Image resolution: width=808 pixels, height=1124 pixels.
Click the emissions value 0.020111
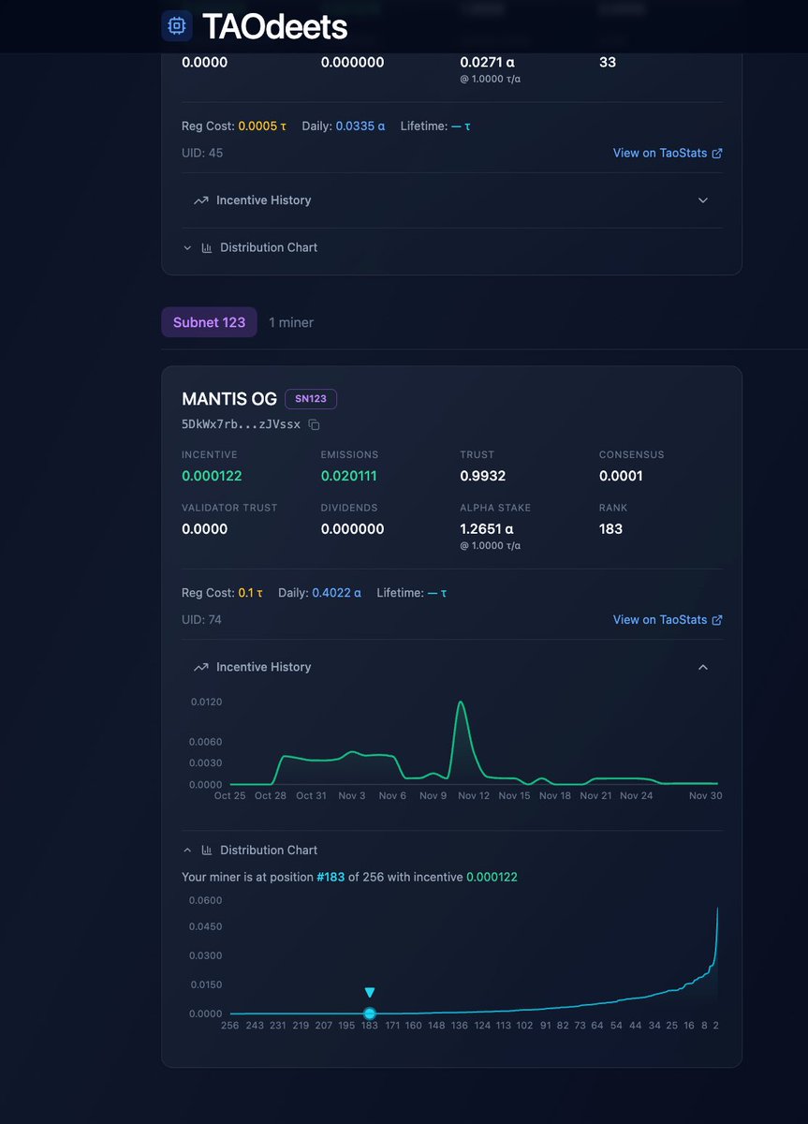(x=349, y=476)
